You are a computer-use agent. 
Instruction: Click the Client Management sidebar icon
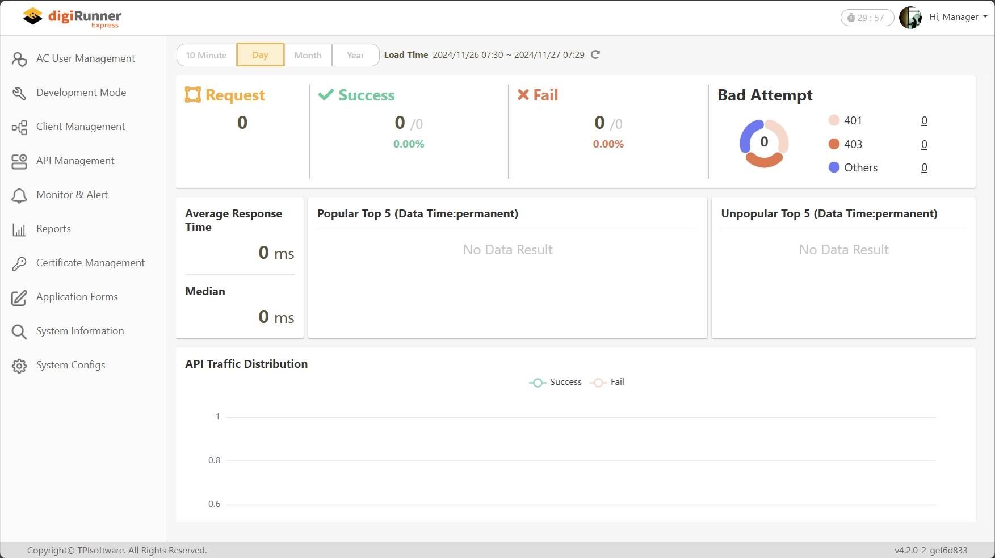19,127
